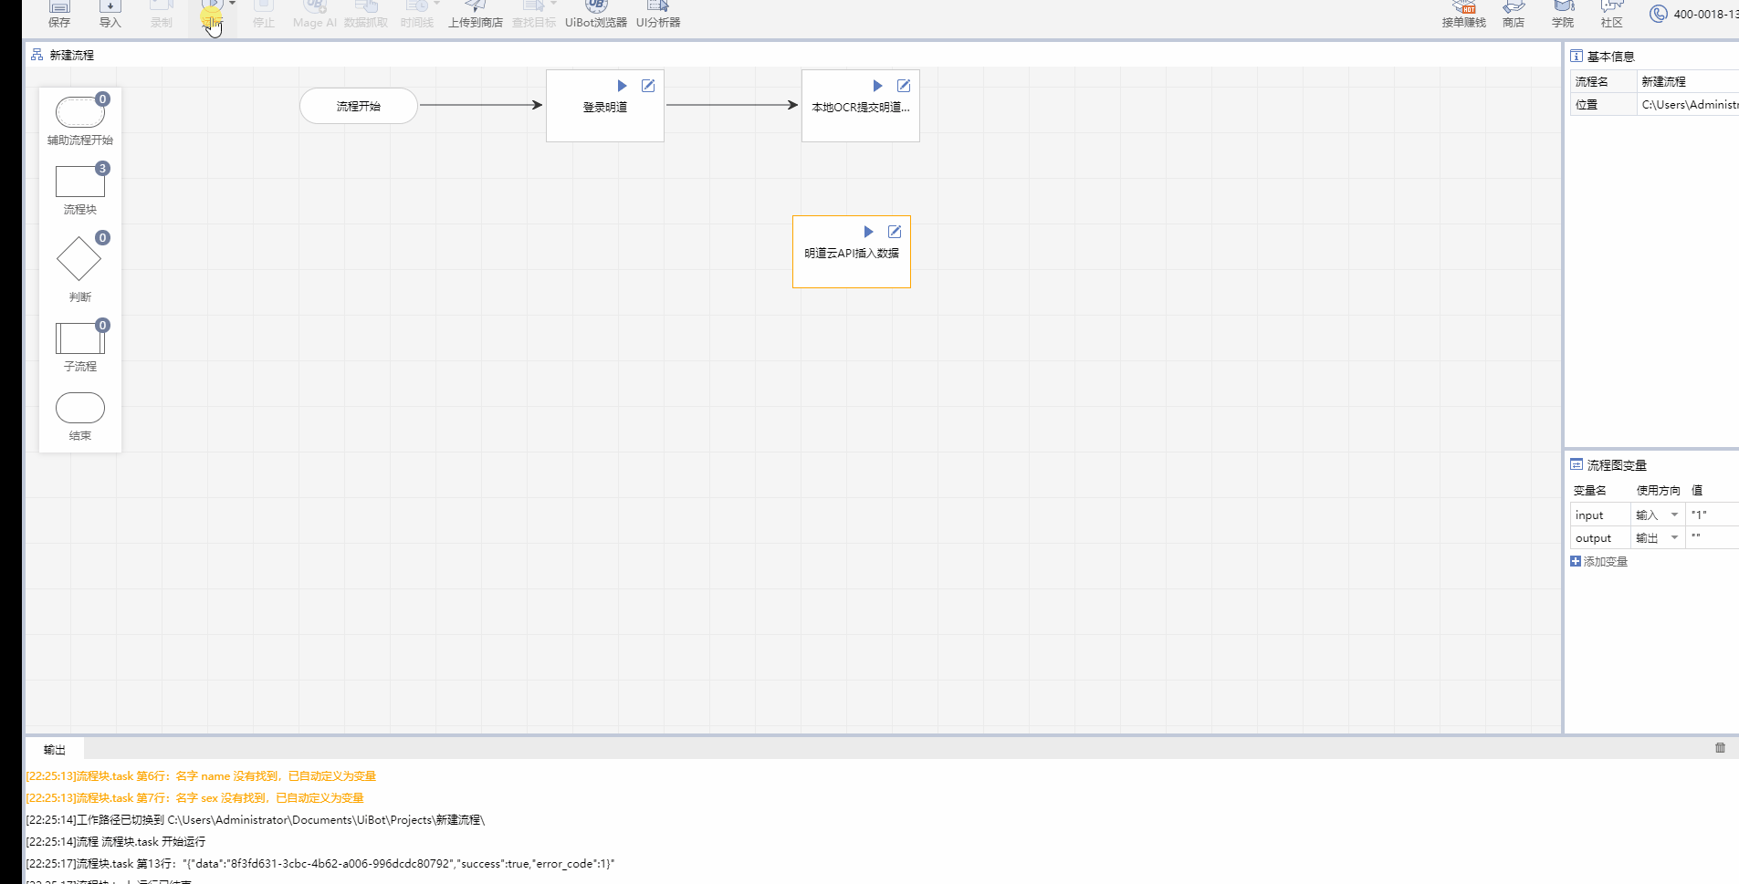Click the empty value cell of output

[x=1712, y=537]
